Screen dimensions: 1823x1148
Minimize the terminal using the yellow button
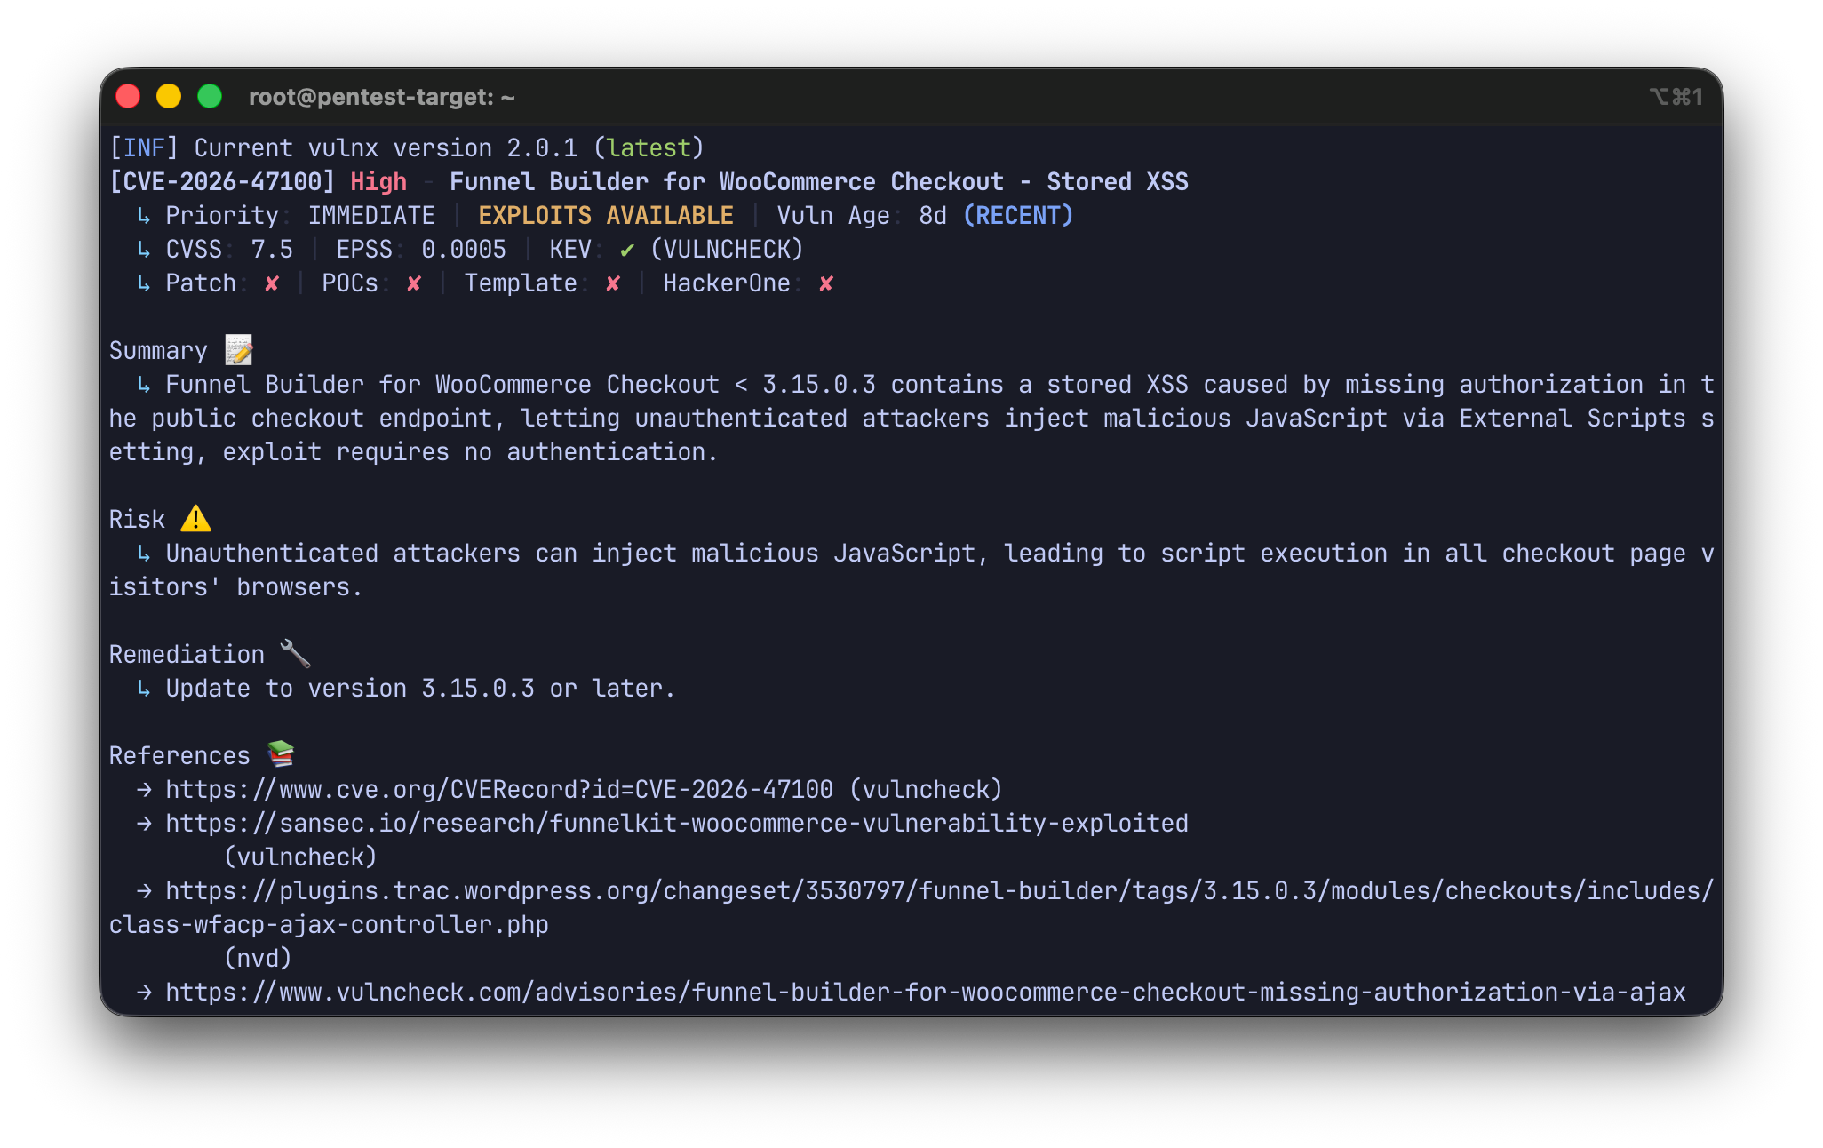click(x=169, y=96)
